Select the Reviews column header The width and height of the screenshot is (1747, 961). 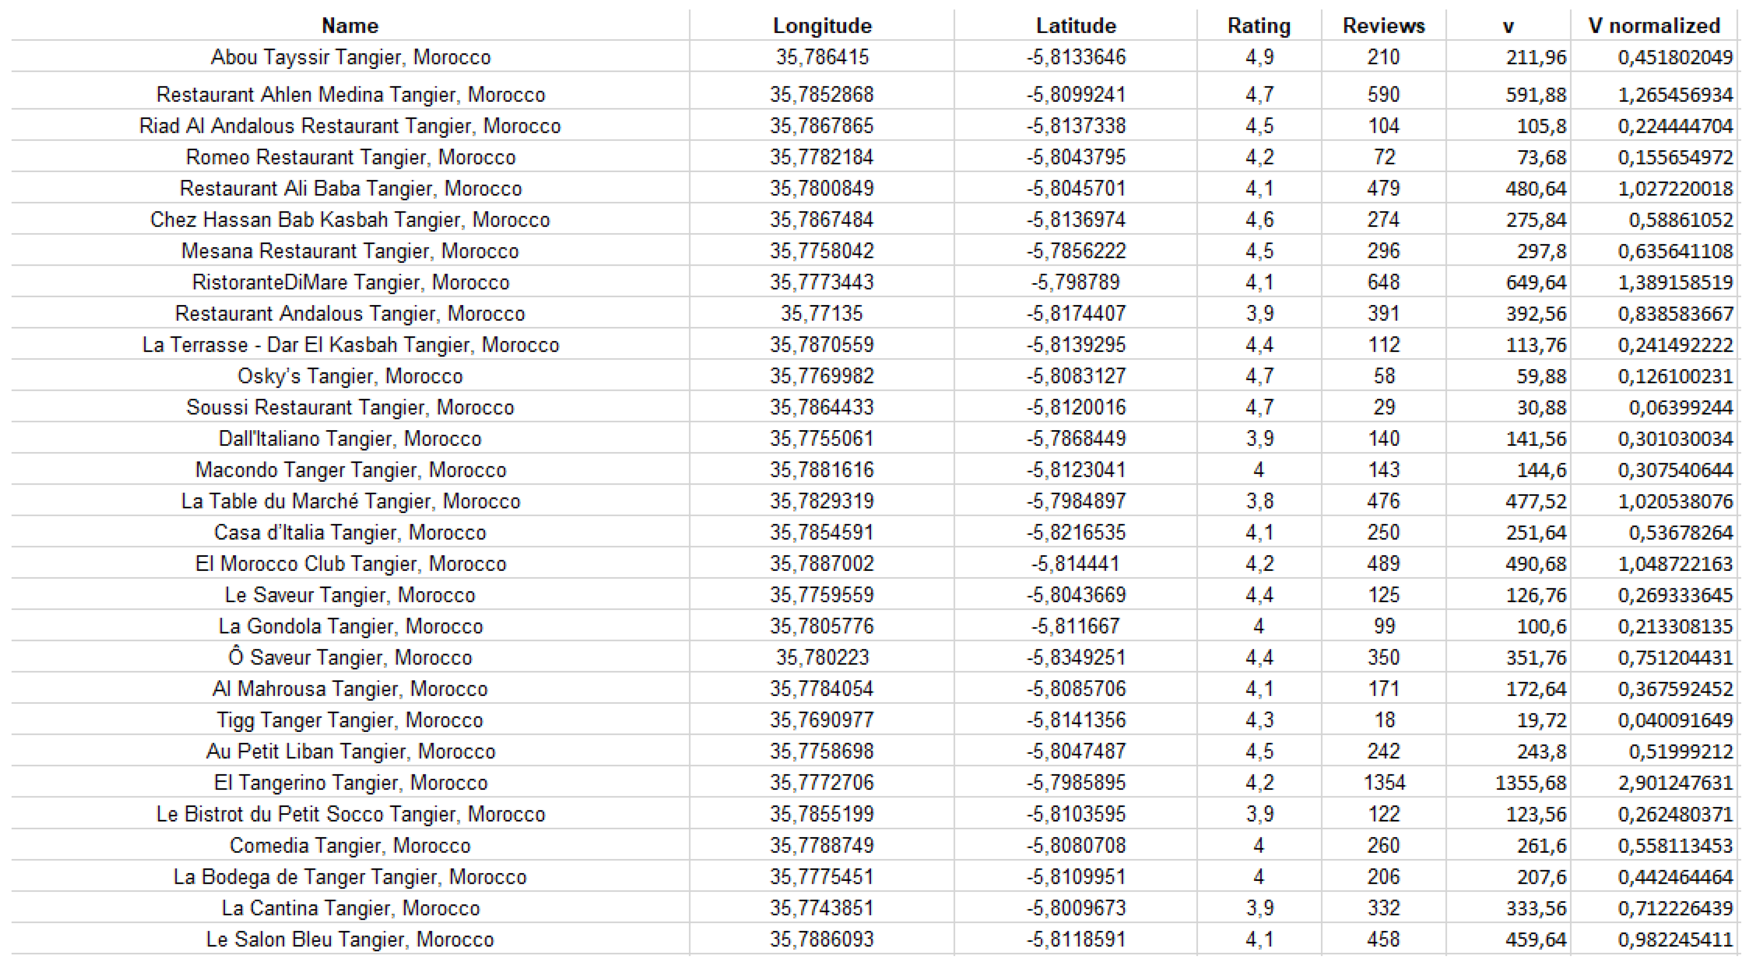tap(1384, 26)
